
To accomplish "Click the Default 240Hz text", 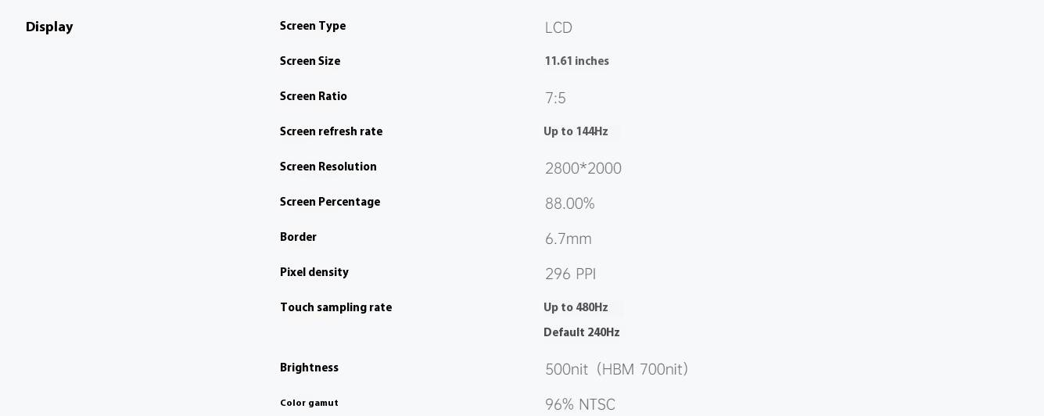I will click(x=581, y=333).
